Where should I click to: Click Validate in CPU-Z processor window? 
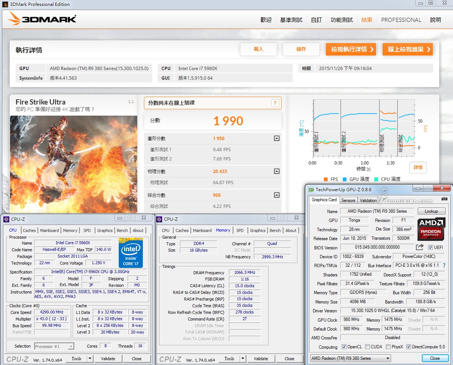108,358
